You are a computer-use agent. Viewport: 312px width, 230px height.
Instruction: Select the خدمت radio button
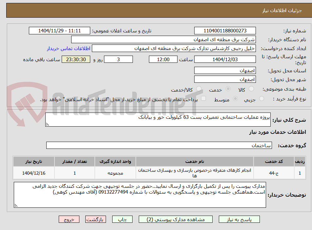pyautogui.click(x=228, y=89)
